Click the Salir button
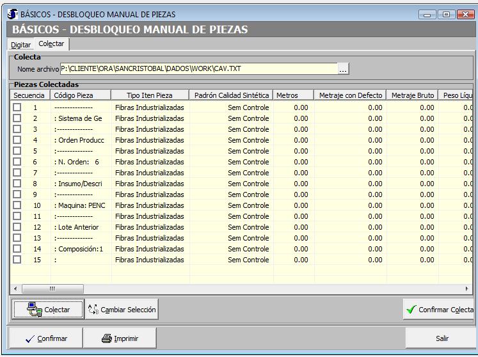478x357 pixels. [x=442, y=338]
